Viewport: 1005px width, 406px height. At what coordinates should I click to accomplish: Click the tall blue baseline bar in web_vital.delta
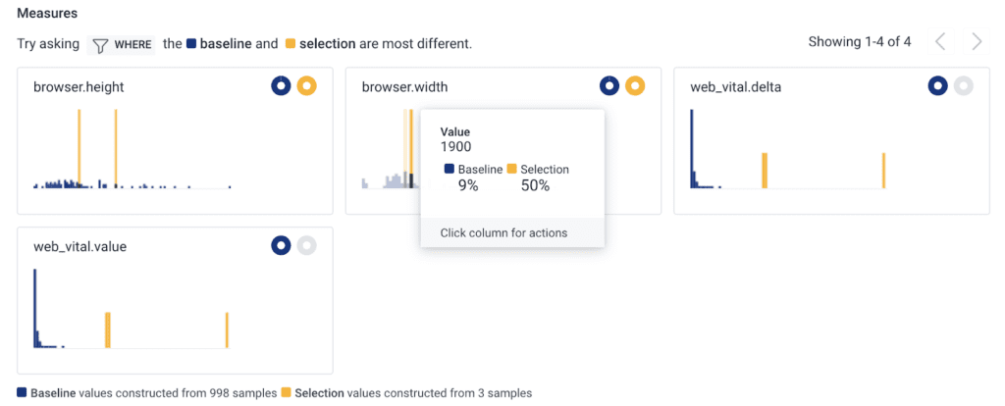click(692, 147)
